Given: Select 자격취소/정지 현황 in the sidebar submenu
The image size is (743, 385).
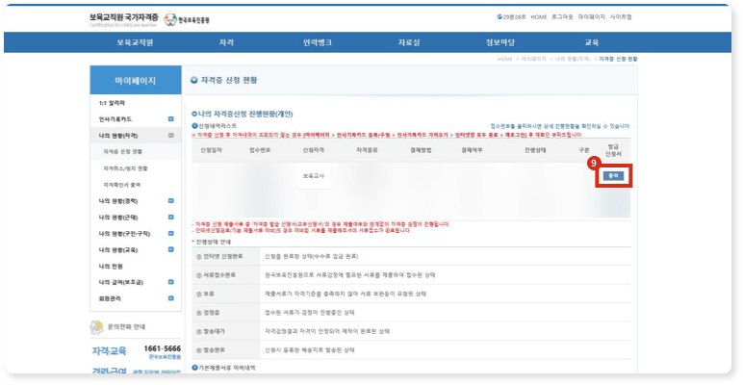Looking at the screenshot, I should point(125,168).
